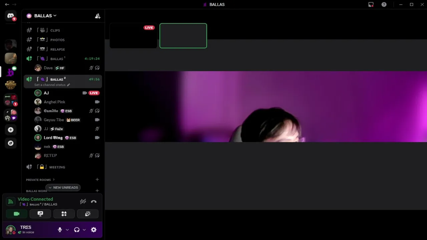Open the BALLAS server dropdown menu
The image size is (427, 240).
[45, 16]
